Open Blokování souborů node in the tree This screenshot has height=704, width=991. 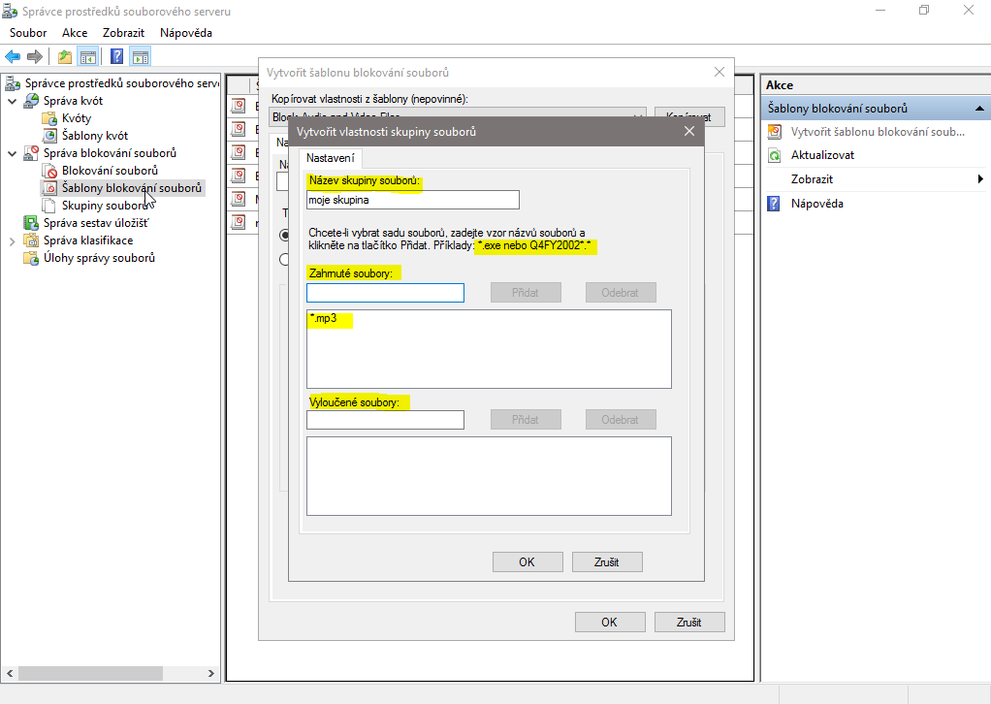tap(109, 171)
